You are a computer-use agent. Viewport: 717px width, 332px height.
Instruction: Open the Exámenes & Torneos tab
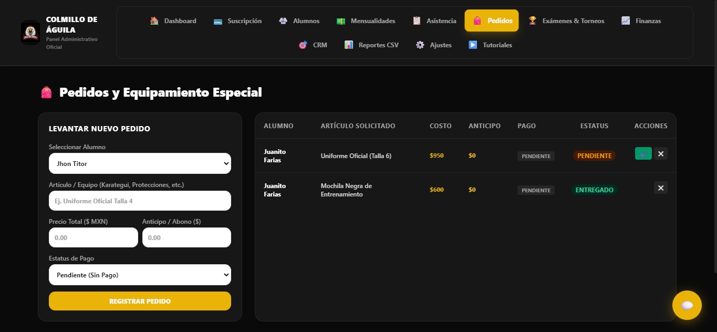[566, 21]
